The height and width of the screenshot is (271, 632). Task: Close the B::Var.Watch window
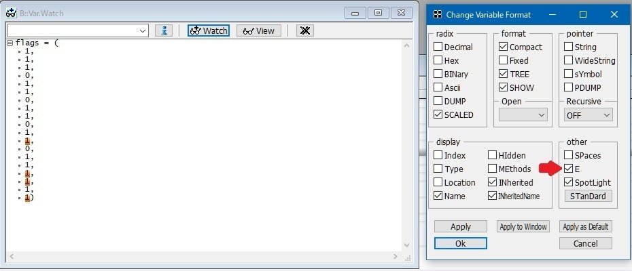[x=402, y=13]
